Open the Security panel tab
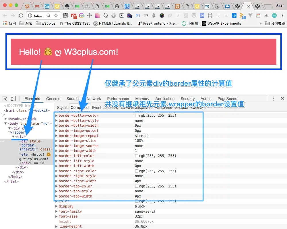The height and width of the screenshot is (229, 287). pyautogui.click(x=188, y=99)
